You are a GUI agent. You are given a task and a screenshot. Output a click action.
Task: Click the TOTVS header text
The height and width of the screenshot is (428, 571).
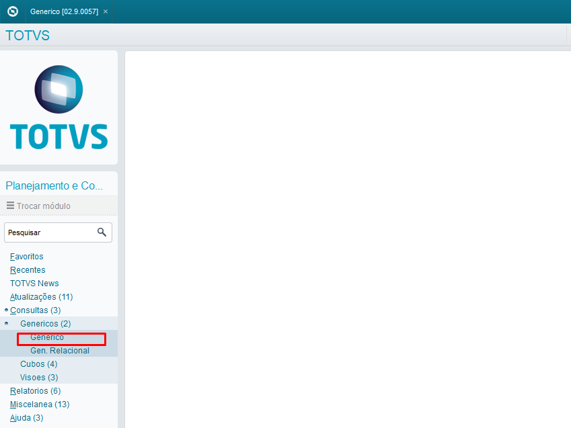pos(28,36)
